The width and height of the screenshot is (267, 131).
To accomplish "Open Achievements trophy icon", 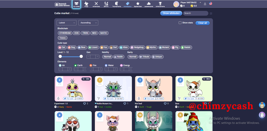I will (160, 3).
